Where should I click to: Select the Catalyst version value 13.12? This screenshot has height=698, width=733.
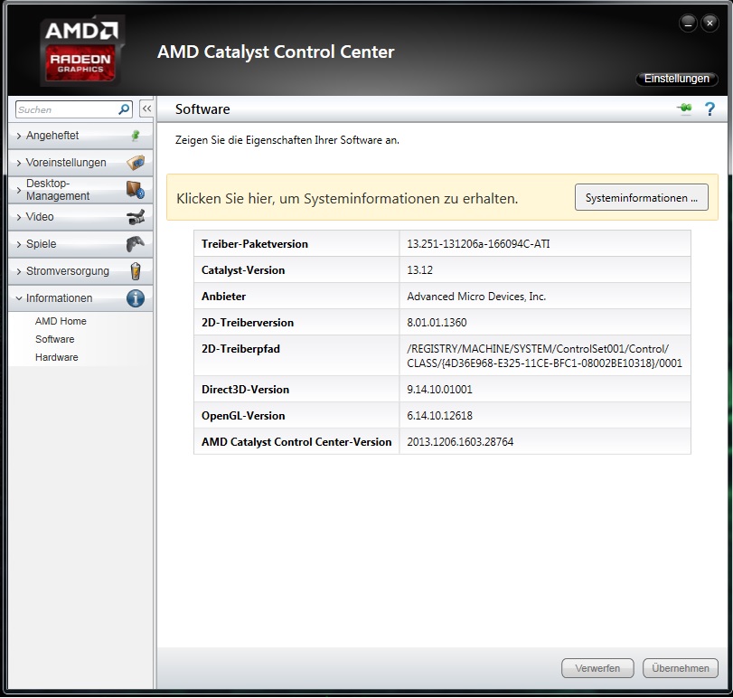click(x=419, y=270)
